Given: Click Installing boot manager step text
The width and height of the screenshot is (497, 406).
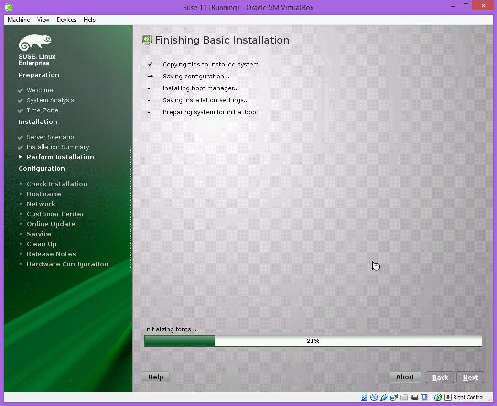Looking at the screenshot, I should [x=201, y=88].
